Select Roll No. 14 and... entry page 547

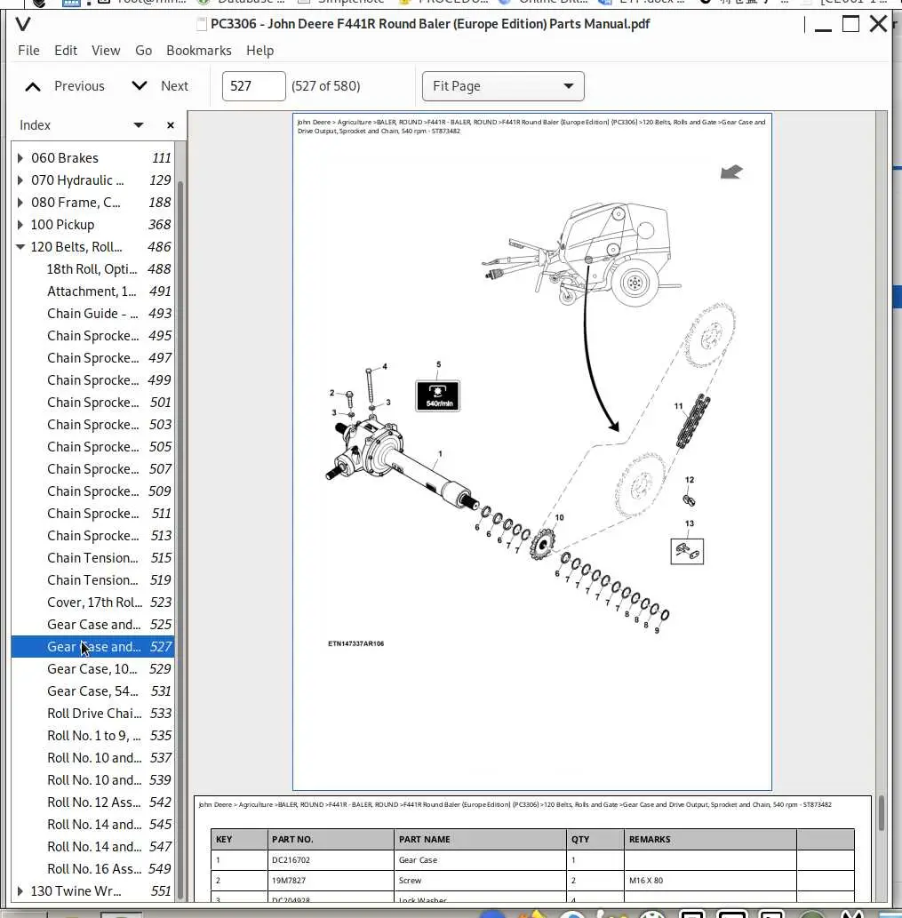[x=92, y=847]
